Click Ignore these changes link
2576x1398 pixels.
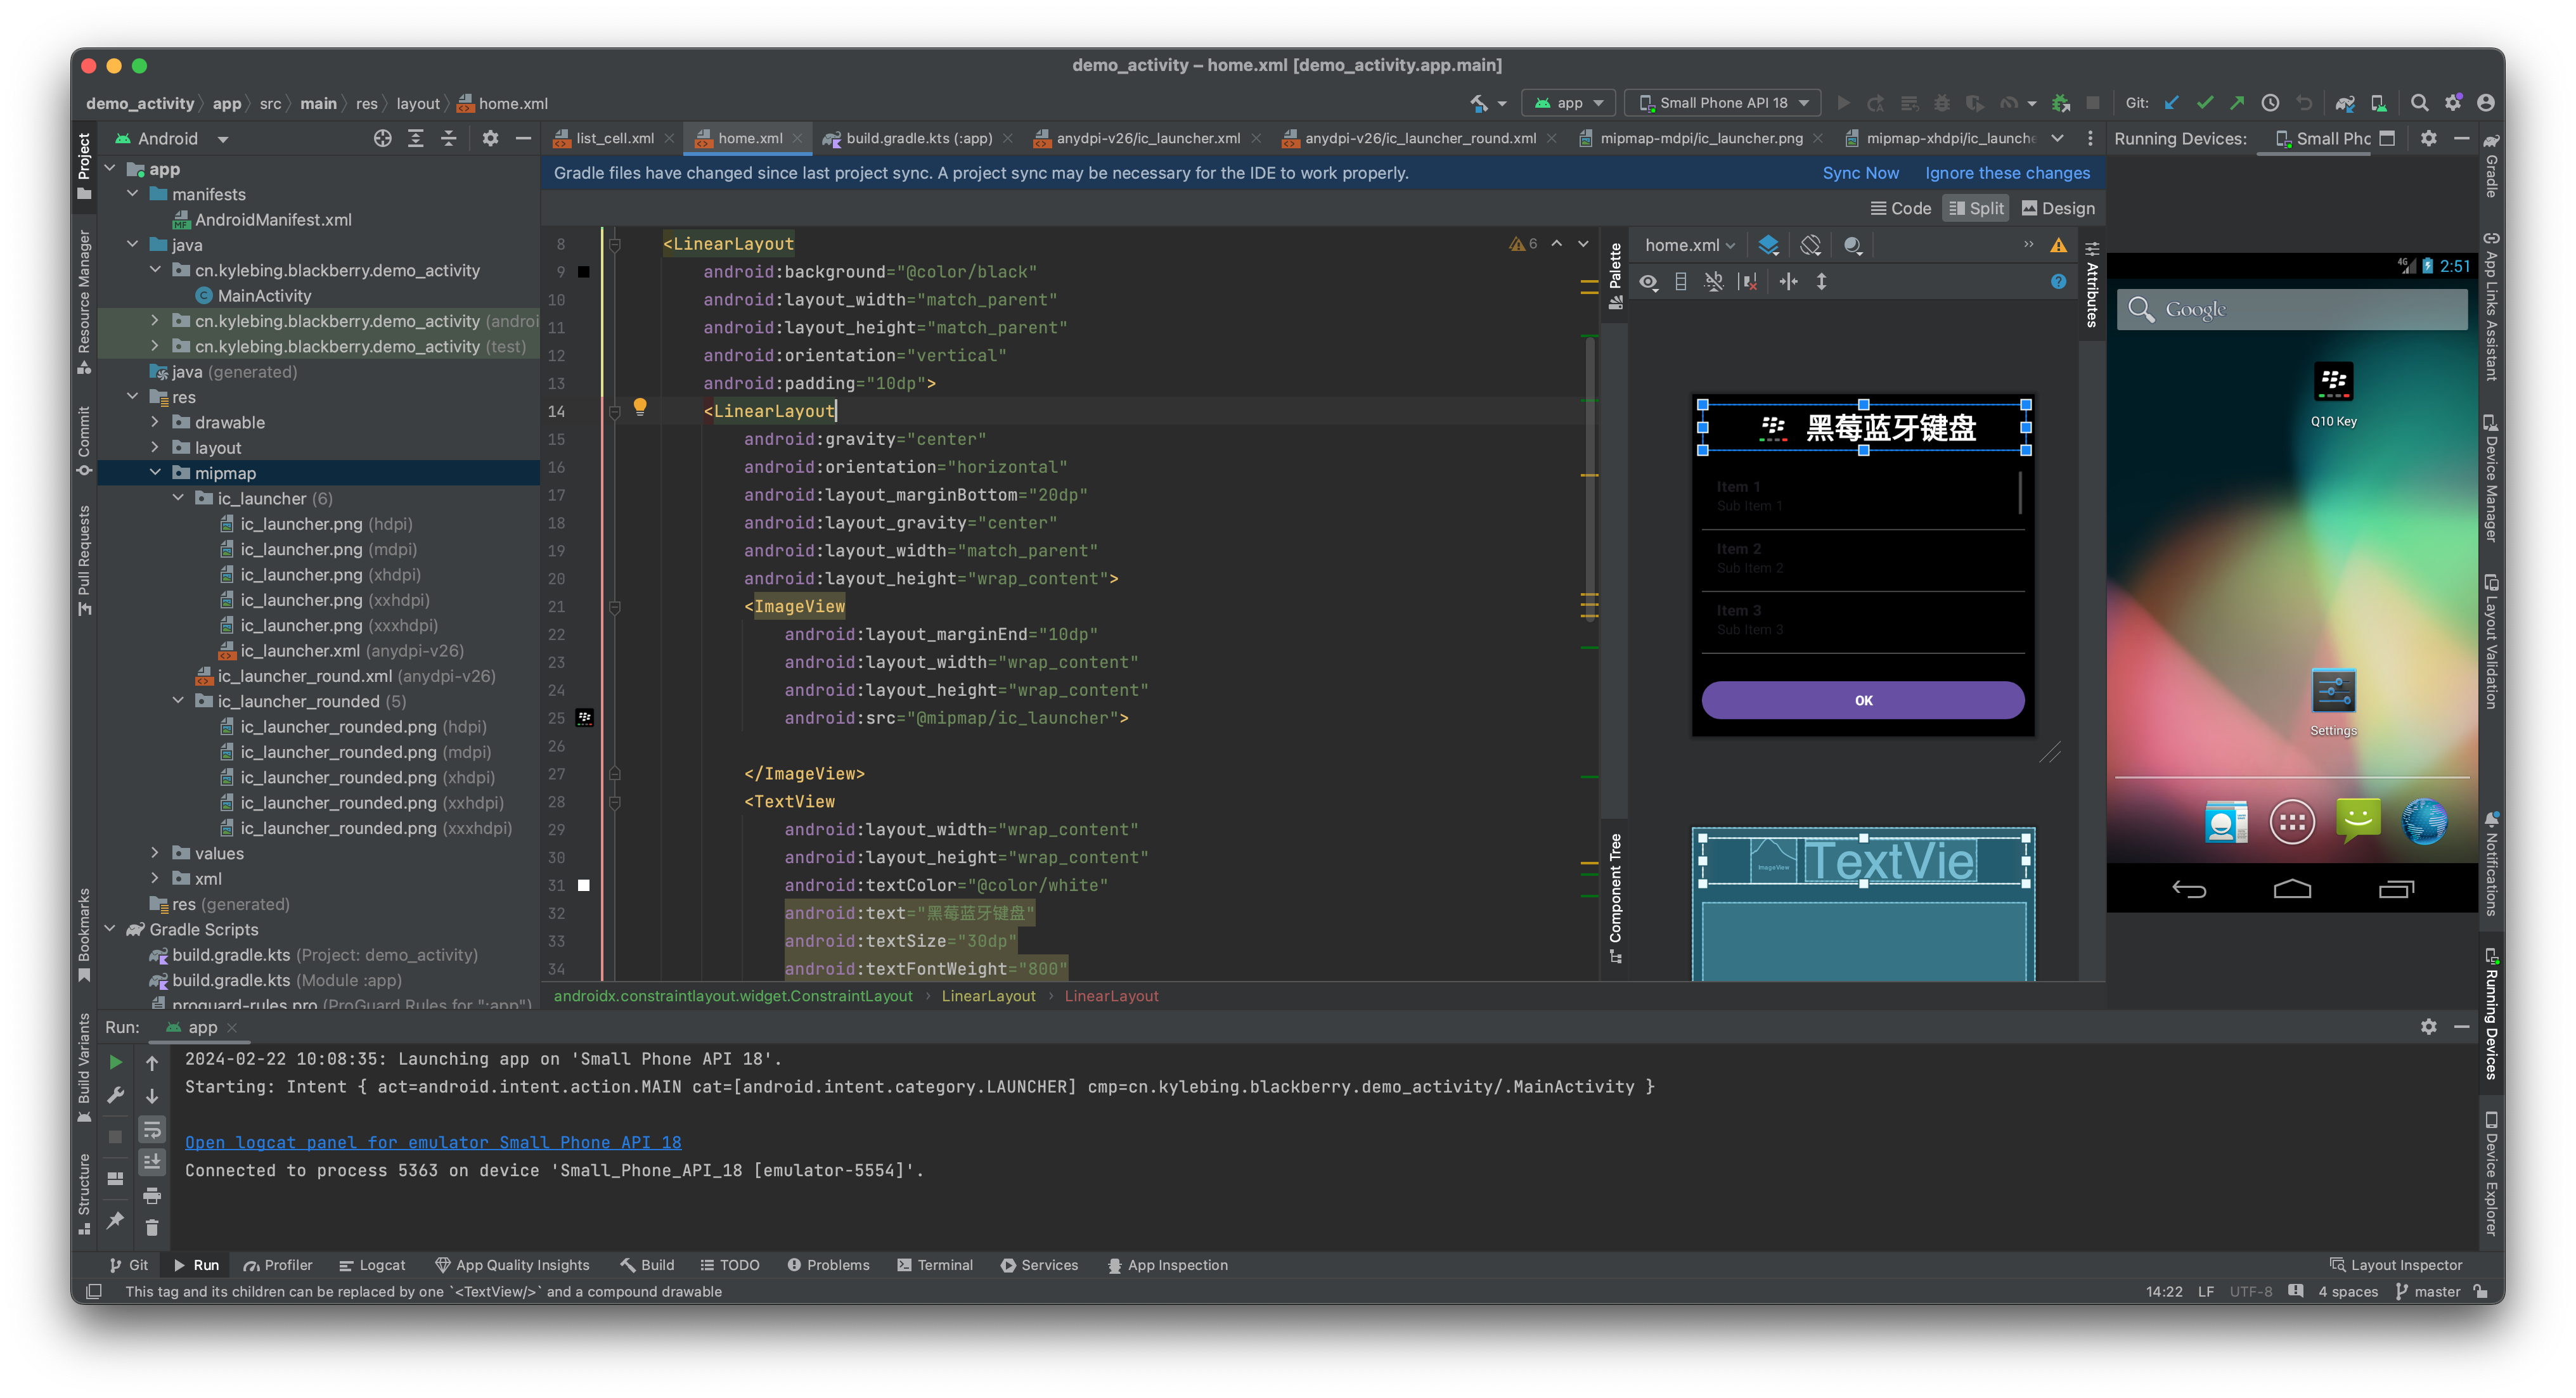click(x=2007, y=173)
